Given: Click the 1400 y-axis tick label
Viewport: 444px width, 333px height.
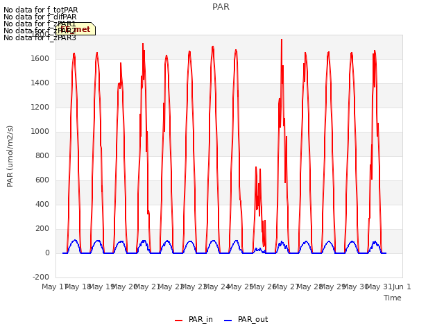Looking at the screenshot, I should pos(40,83).
